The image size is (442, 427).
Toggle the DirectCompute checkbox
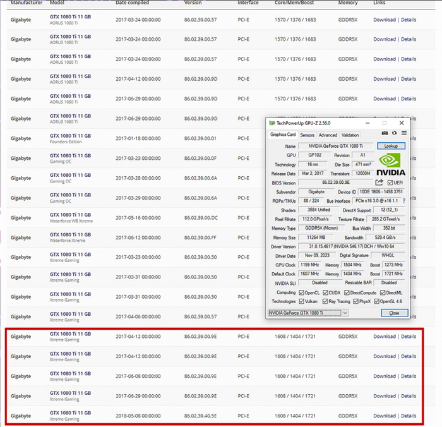(x=347, y=292)
